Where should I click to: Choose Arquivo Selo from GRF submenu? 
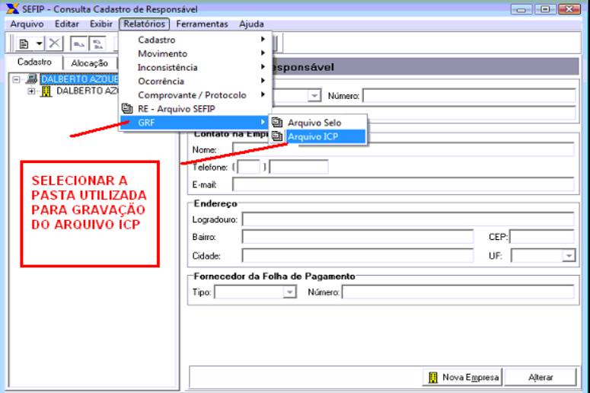click(x=318, y=123)
